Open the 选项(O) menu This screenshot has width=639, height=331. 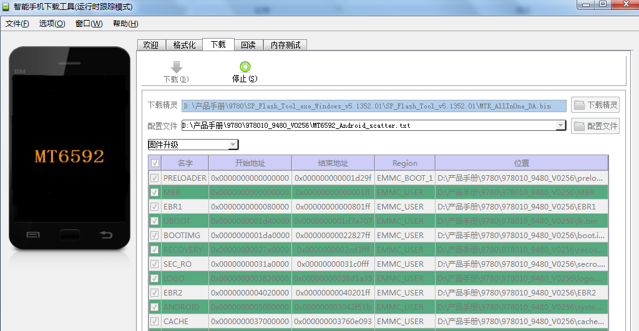(52, 24)
